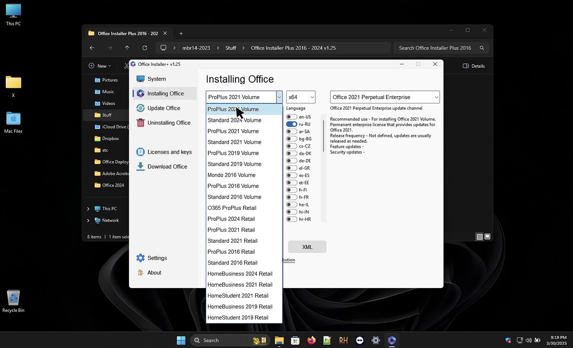This screenshot has width=573, height=348.
Task: Open the x64 architecture dropdown
Action: pos(301,97)
